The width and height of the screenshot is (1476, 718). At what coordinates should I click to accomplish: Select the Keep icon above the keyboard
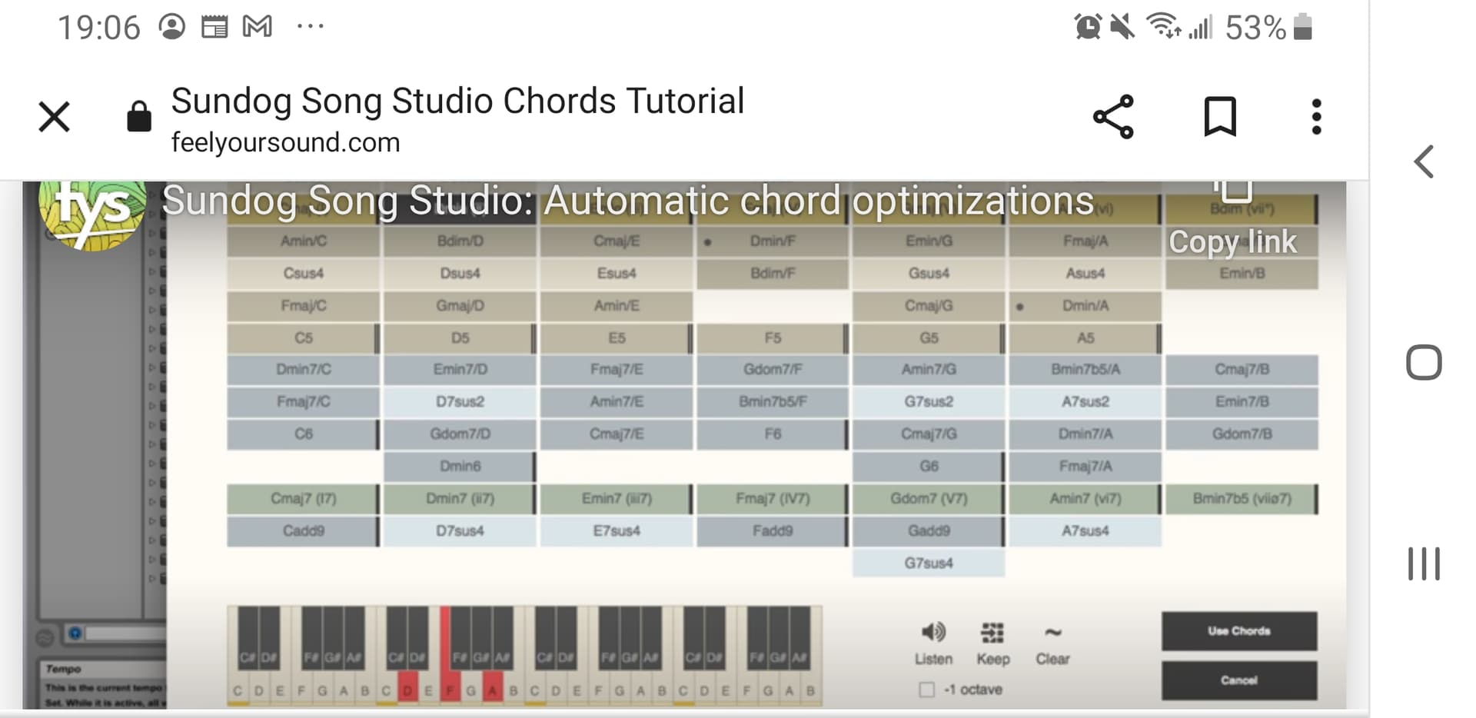pyautogui.click(x=992, y=632)
